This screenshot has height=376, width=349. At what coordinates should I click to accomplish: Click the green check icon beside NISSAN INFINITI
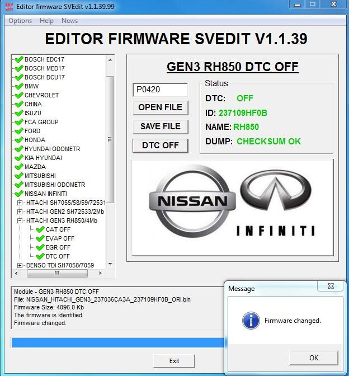click(x=18, y=193)
